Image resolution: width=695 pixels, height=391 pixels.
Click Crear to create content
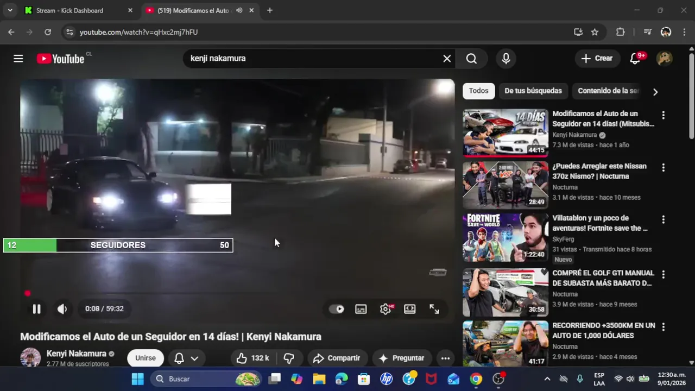[597, 59]
